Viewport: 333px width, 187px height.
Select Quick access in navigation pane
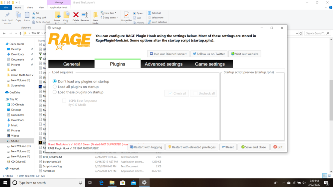click(17, 44)
